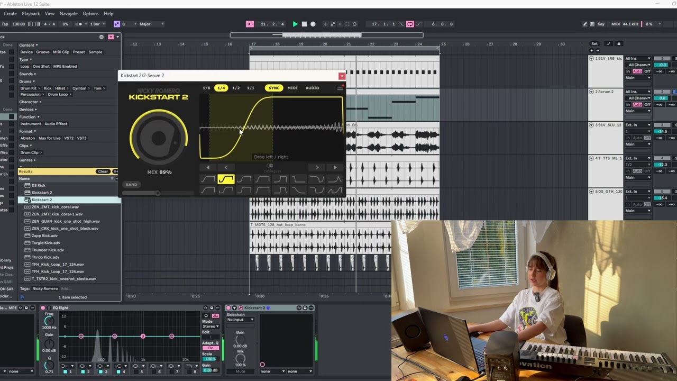Enable SYNC mode in Kickstart 2
The image size is (677, 381).
tap(274, 88)
